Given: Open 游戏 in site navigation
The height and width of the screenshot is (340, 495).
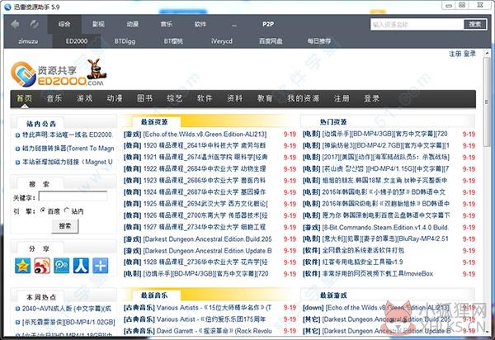Looking at the screenshot, I should [x=85, y=98].
